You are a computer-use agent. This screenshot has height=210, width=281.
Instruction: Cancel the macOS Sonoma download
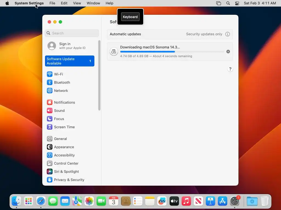(228, 52)
